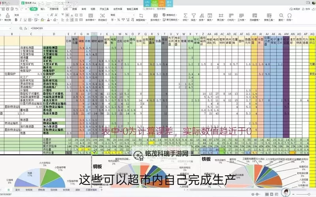Switch to the 硅块类 sheet tab

(x=54, y=190)
